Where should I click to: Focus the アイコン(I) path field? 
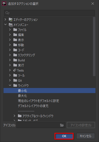tap(41, 125)
